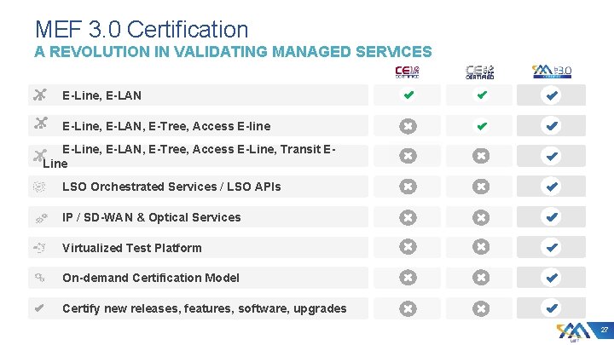614x345 pixels.
Task: Click the slide number 27 badge
Action: tap(604, 330)
